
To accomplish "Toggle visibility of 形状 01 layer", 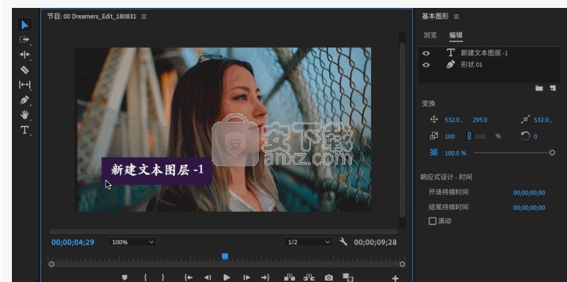I will (426, 65).
